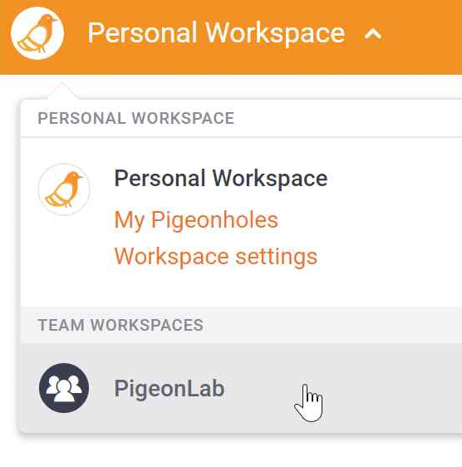Viewport: 462px width, 467px height.
Task: Switch to the PigeonLab team workspace
Action: (241, 388)
